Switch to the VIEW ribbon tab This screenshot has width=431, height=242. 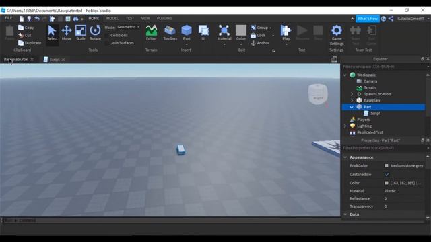coord(145,18)
